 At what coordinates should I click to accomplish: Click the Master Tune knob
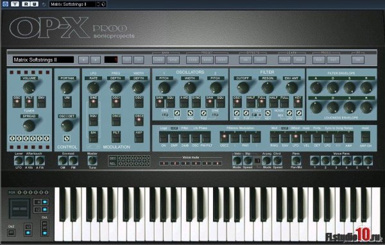pos(92,160)
